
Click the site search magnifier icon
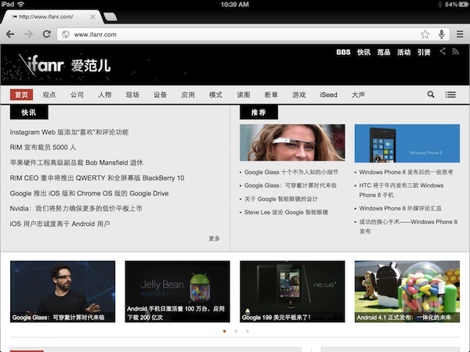tap(431, 95)
